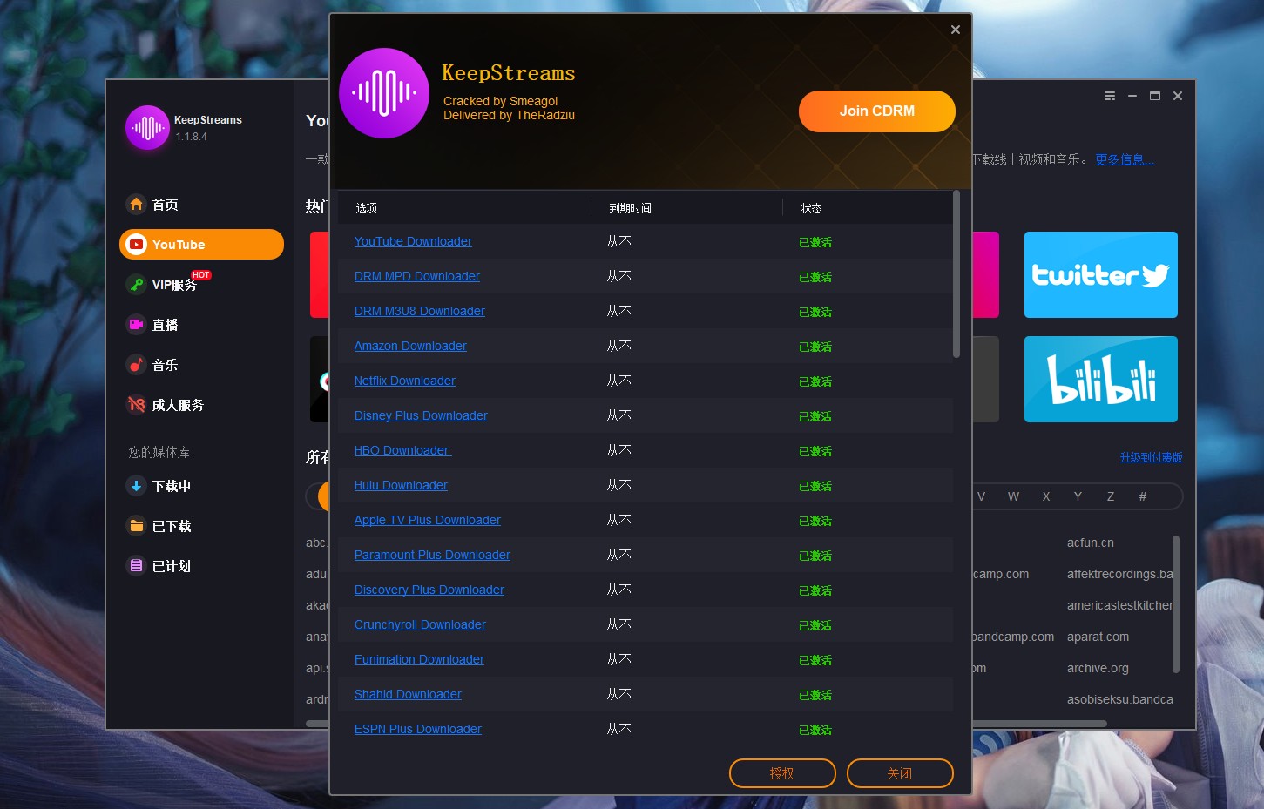Screen dimensions: 1264x809
Task: Click the folder icon beside 已下载
Action: coord(136,525)
